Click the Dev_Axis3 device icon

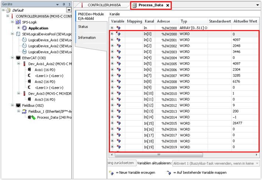tap(25, 93)
